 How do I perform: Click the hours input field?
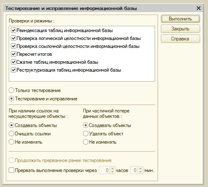pos(105,170)
